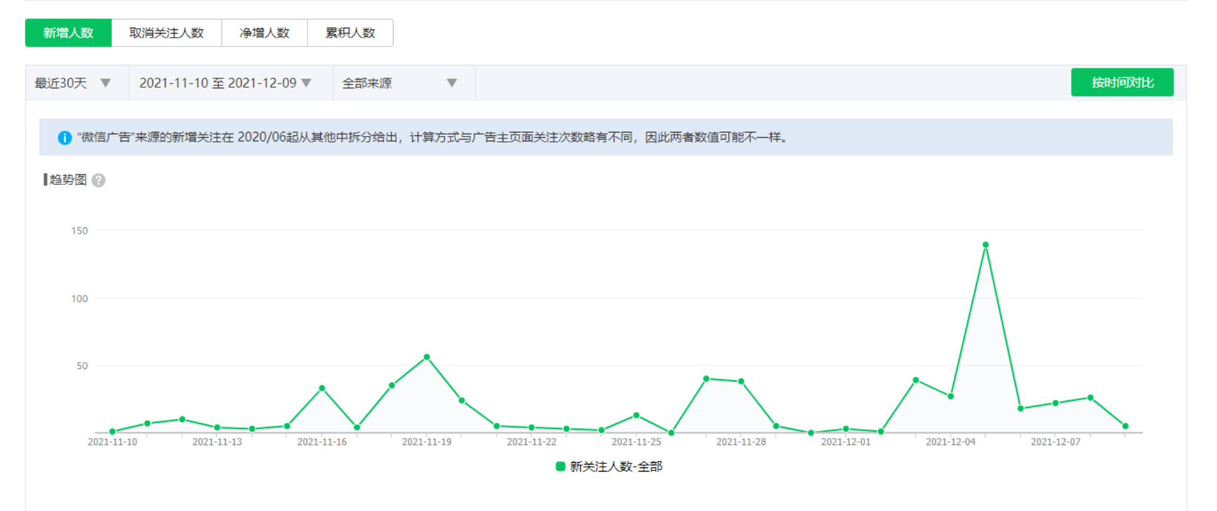Click the blue info icon in the notice

click(65, 138)
